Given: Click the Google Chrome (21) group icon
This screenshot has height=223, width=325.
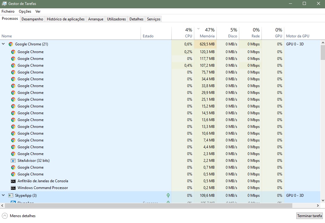Looking at the screenshot, I should pyautogui.click(x=11, y=44).
